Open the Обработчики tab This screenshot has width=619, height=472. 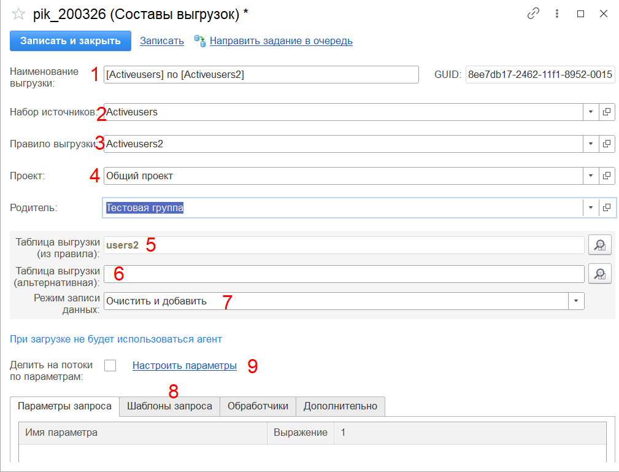pyautogui.click(x=258, y=406)
